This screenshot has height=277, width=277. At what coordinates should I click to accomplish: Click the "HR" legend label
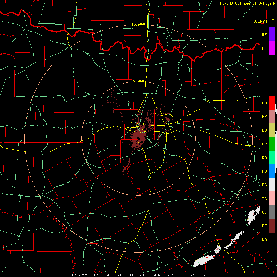[x=264, y=144]
